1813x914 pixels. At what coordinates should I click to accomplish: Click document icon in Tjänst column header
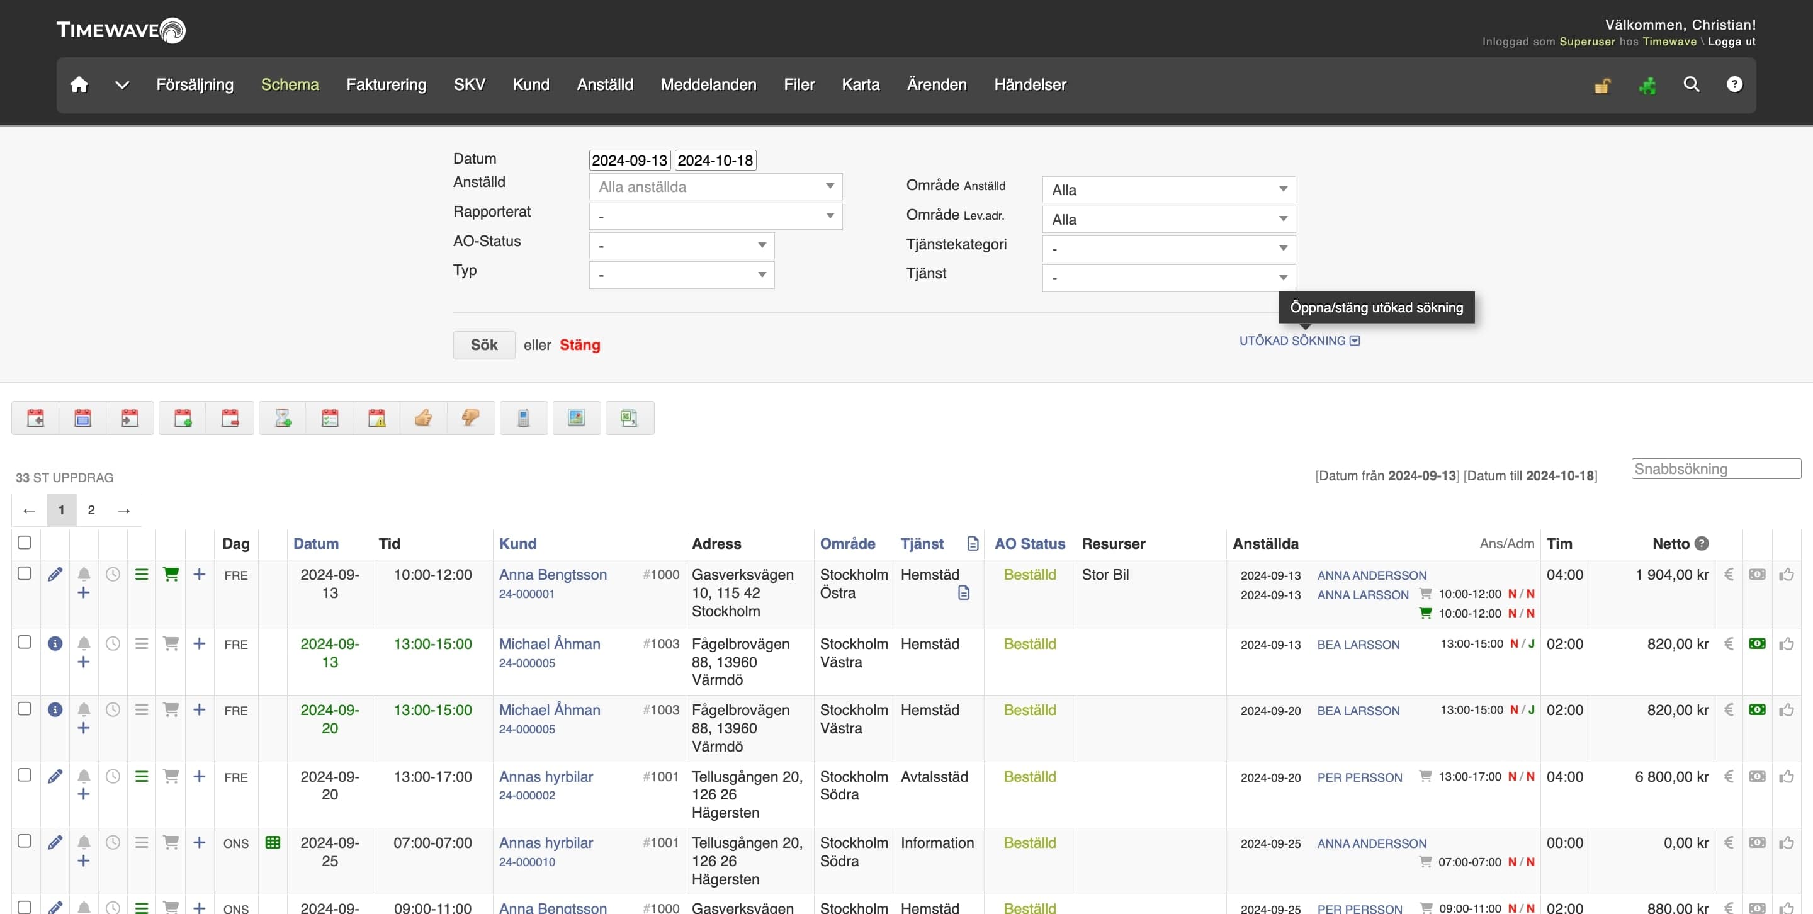973,543
